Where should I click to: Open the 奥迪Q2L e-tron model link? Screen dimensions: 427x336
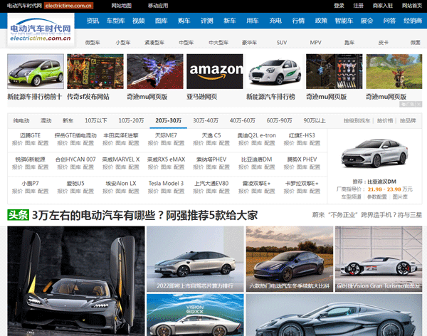pos(256,135)
